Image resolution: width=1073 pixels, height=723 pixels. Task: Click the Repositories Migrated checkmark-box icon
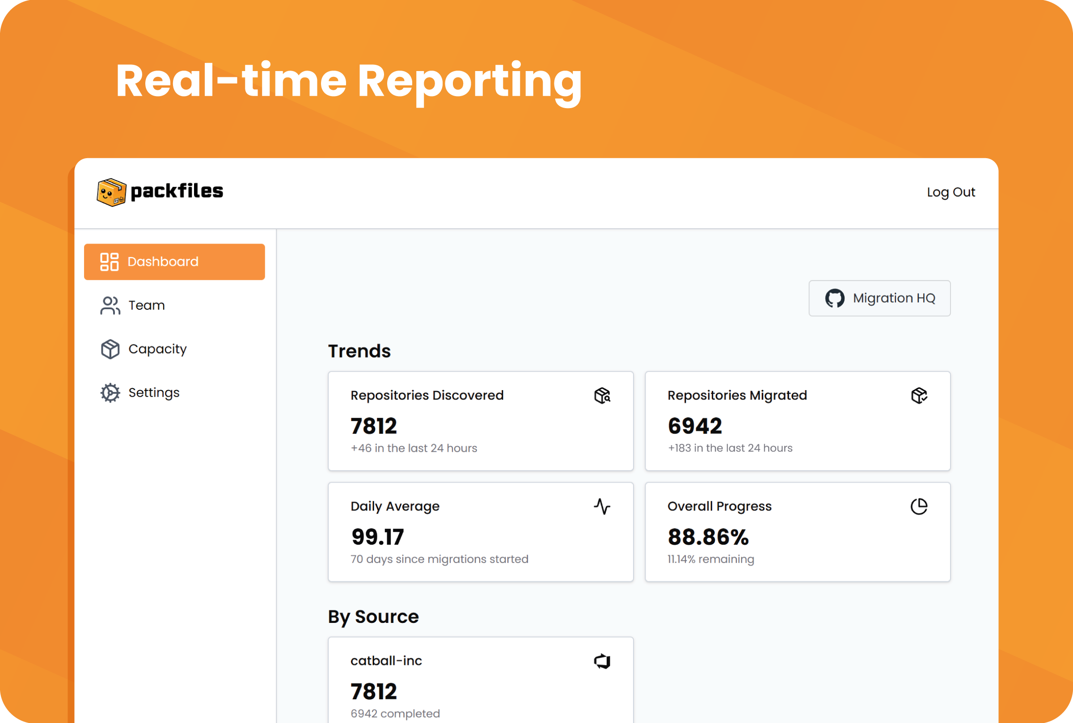(919, 396)
